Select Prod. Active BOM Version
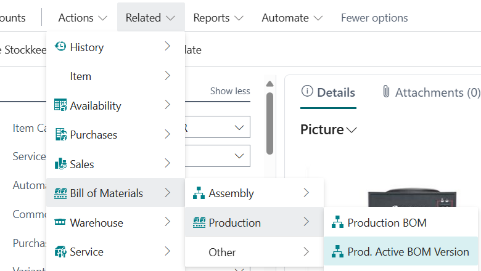The width and height of the screenshot is (481, 271). pyautogui.click(x=407, y=251)
